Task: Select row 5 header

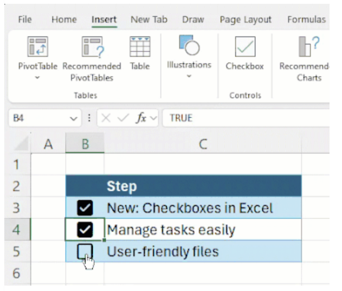Action: [17, 251]
